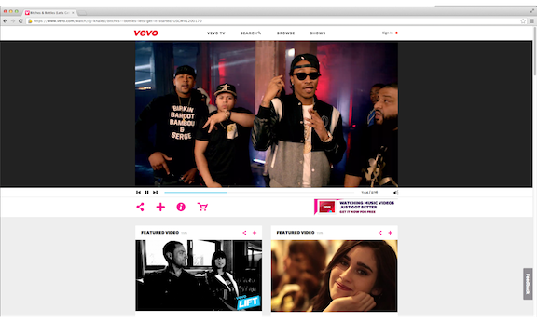
Task: Seek on the video progress bar
Action: 259,192
